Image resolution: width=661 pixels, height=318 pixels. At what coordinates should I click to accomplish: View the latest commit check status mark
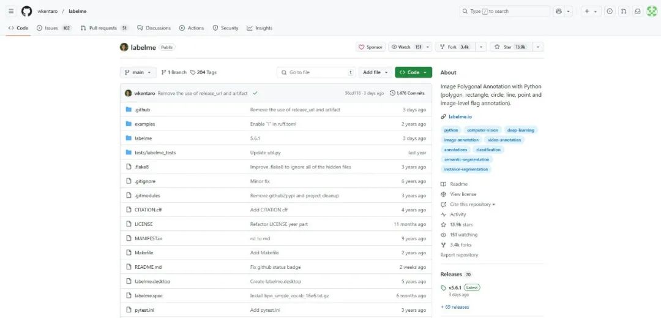point(255,93)
